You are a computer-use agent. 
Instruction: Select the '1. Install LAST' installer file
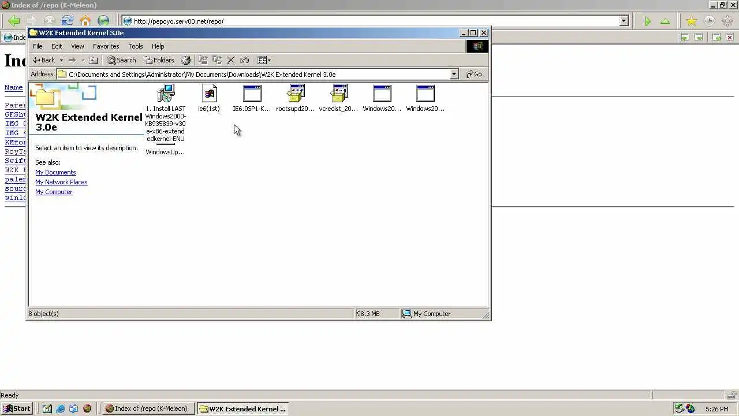pos(166,113)
